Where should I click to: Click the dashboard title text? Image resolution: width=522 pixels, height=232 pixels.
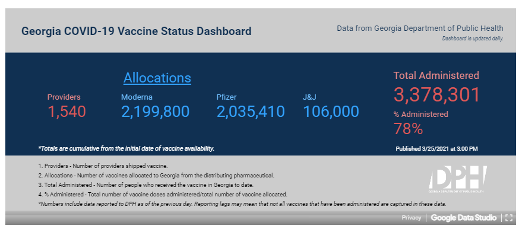coord(136,31)
